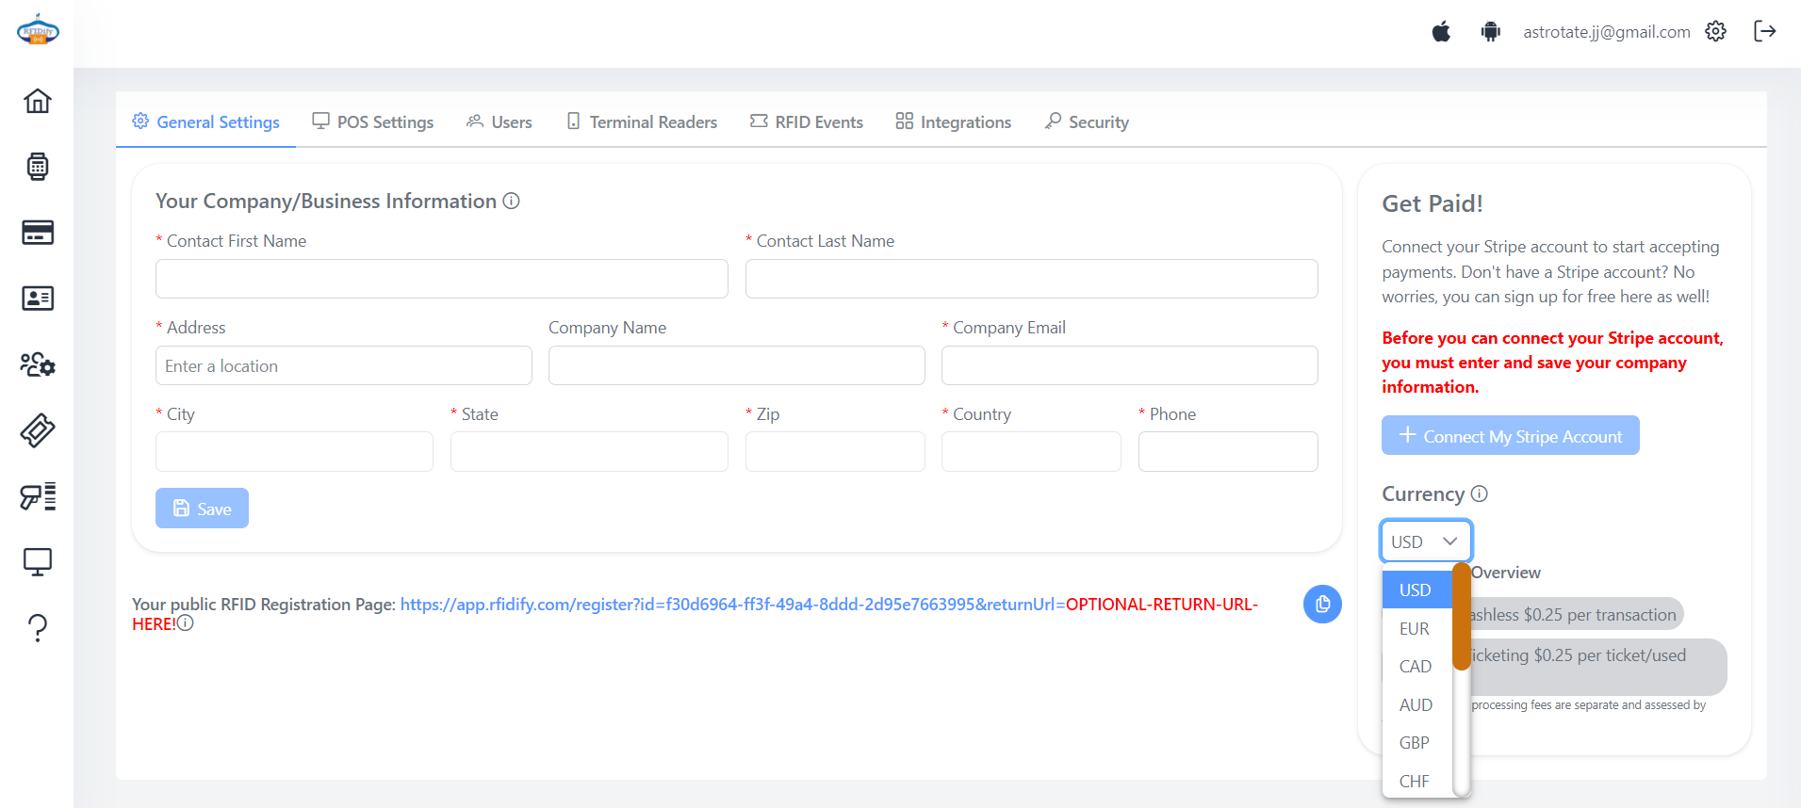Image resolution: width=1801 pixels, height=808 pixels.
Task: Click the Apple iOS app icon
Action: click(x=1441, y=32)
